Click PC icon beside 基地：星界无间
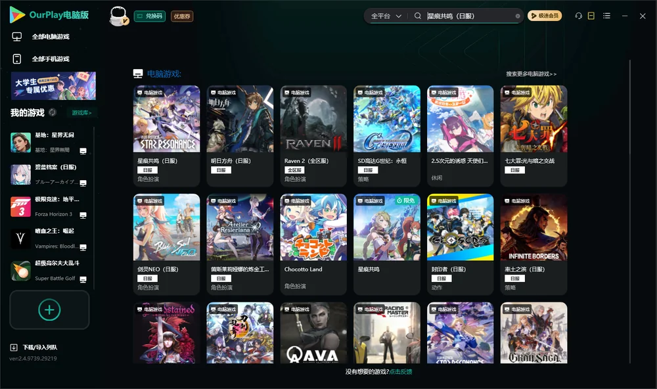 (x=83, y=151)
